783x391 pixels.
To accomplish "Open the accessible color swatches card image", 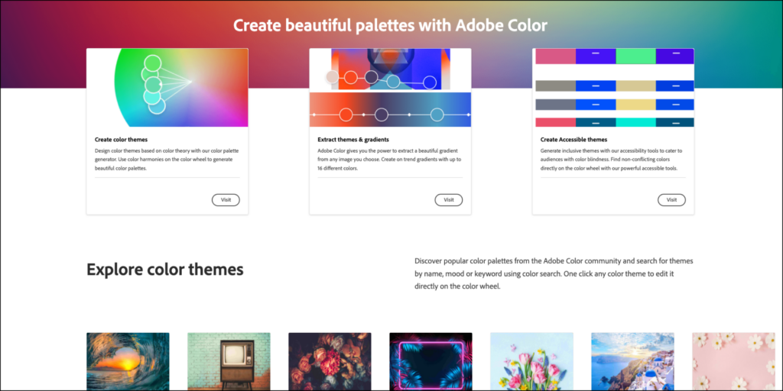I will pyautogui.click(x=613, y=88).
